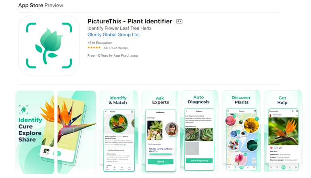Image resolution: width=311 pixels, height=178 pixels.
Task: Click the green Send button
Action: click(161, 161)
